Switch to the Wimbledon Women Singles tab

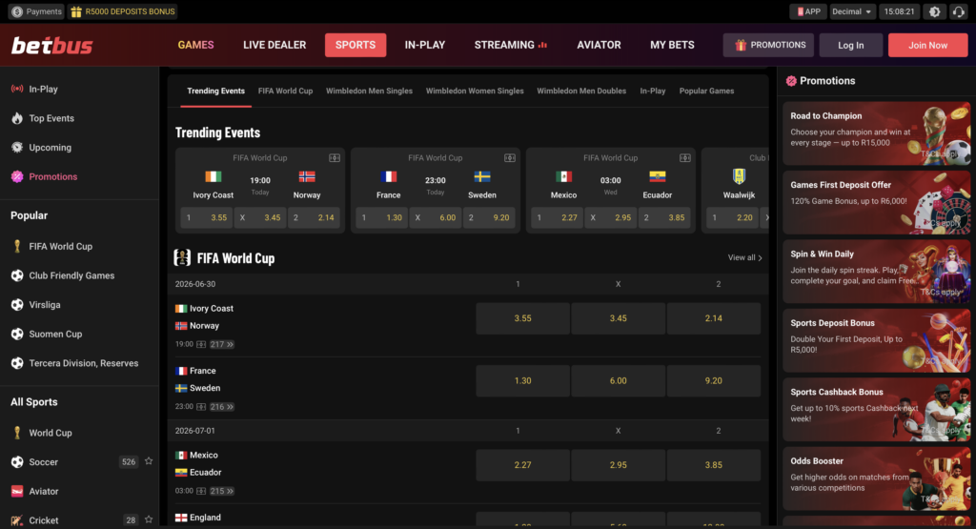coord(475,91)
